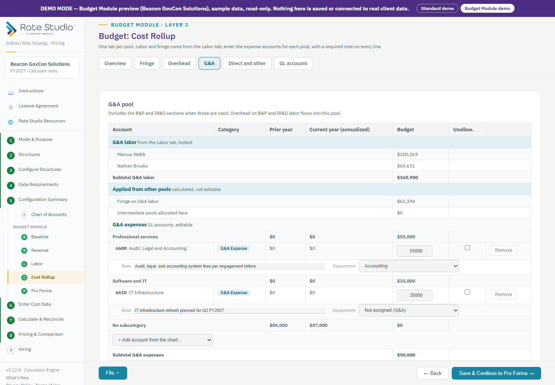Check unallowable box for IT Infrastructure 6610

(467, 292)
